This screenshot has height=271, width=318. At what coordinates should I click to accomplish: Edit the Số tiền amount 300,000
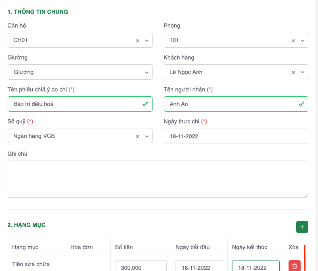tap(140, 267)
